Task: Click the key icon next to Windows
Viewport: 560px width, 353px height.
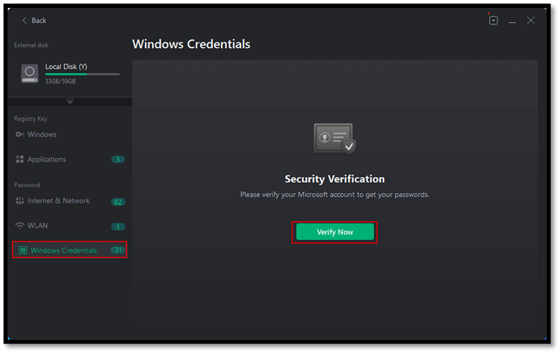Action: [19, 134]
